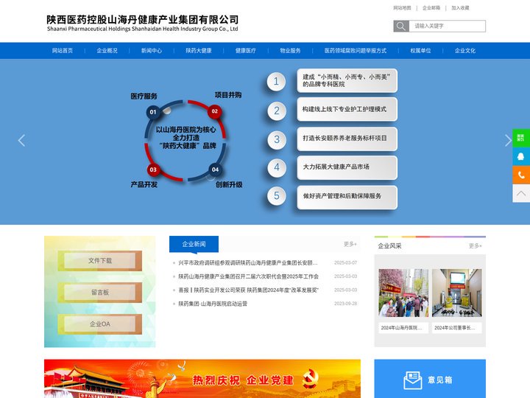Screen dimensions: 530x398
Task: Open 医药领域腐败问题举报方式 menu item
Action: [356, 51]
